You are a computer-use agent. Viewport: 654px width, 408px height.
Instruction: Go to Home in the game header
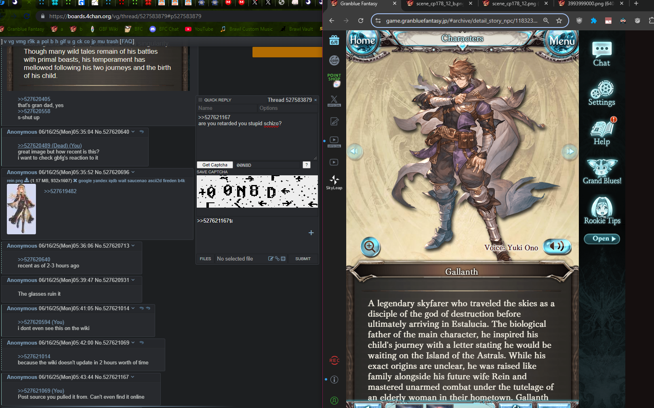(x=362, y=40)
